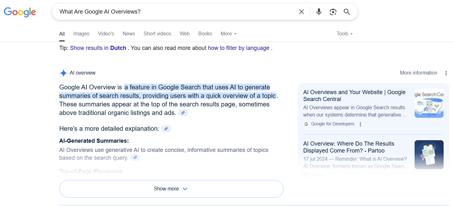Click the magnifying glass search icon
Image resolution: width=454 pixels, height=210 pixels.
tap(347, 12)
